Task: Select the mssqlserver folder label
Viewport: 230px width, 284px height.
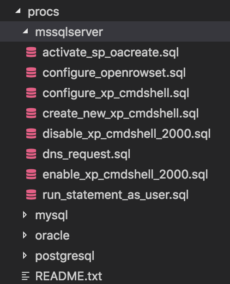Action: point(69,32)
